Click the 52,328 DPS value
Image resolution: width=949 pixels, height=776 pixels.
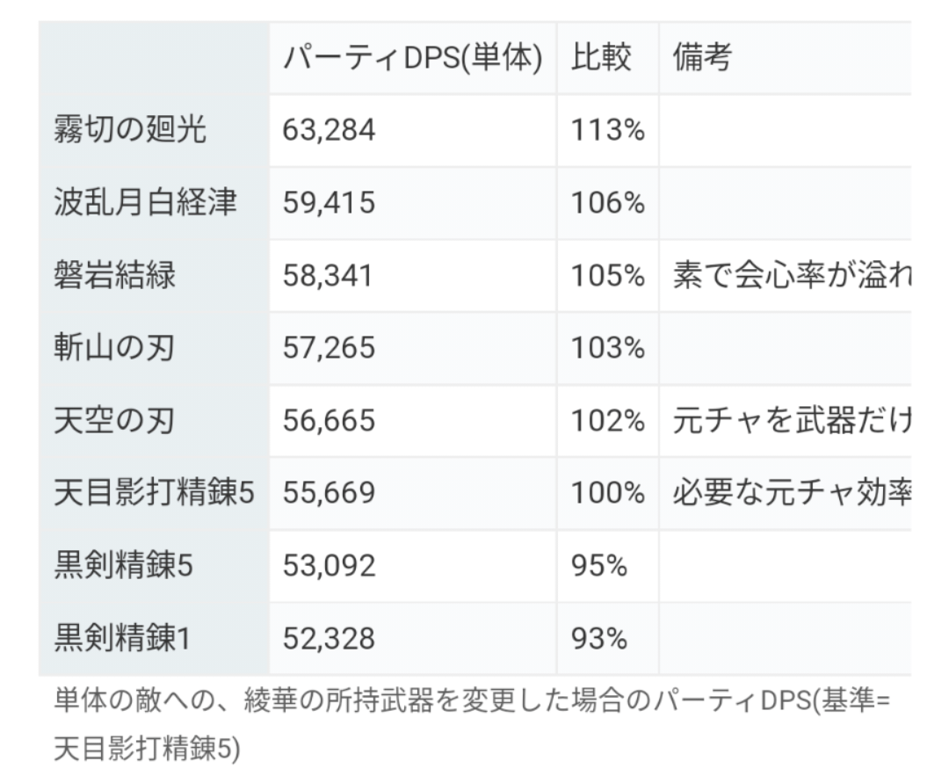(x=329, y=638)
